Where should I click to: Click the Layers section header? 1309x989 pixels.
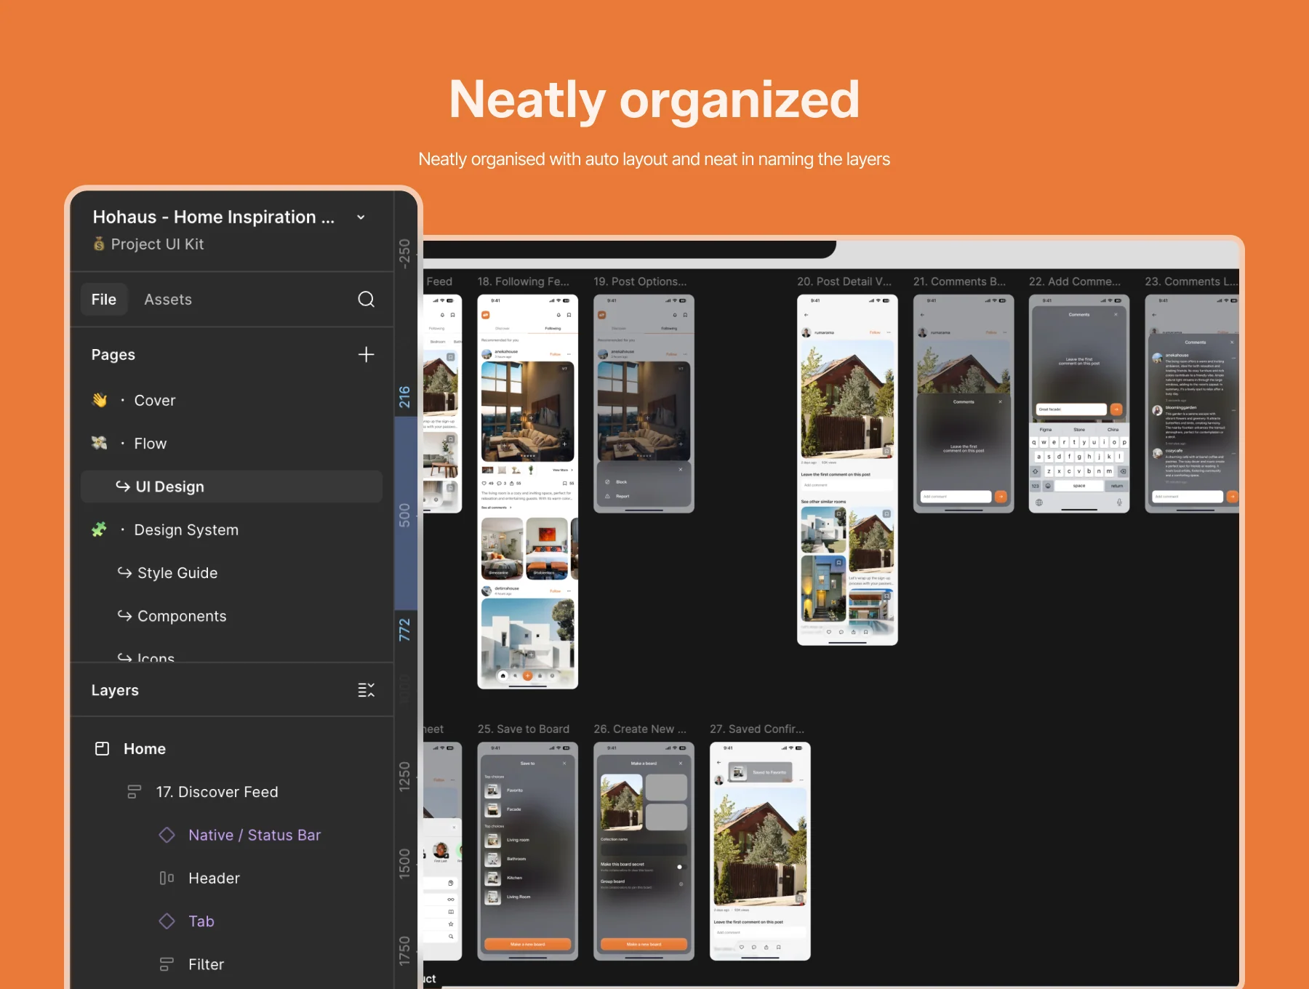coord(115,690)
